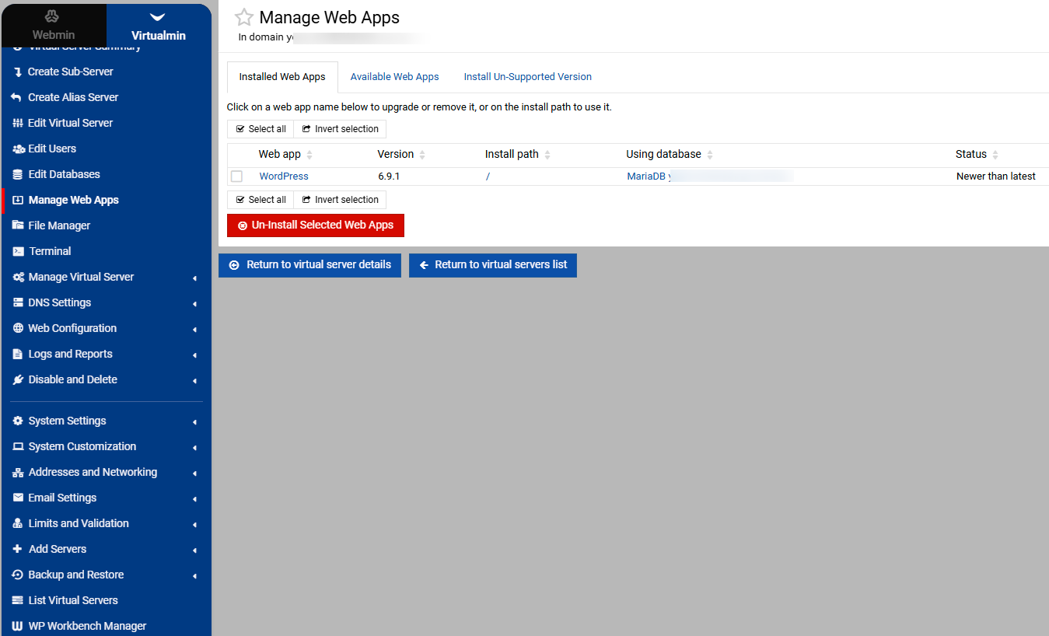1049x636 pixels.
Task: Click the Terminal icon in the sidebar
Action: [18, 251]
